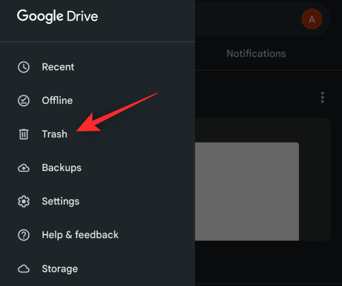Go to Trash
Screen dimensions: 342x286
97,134
